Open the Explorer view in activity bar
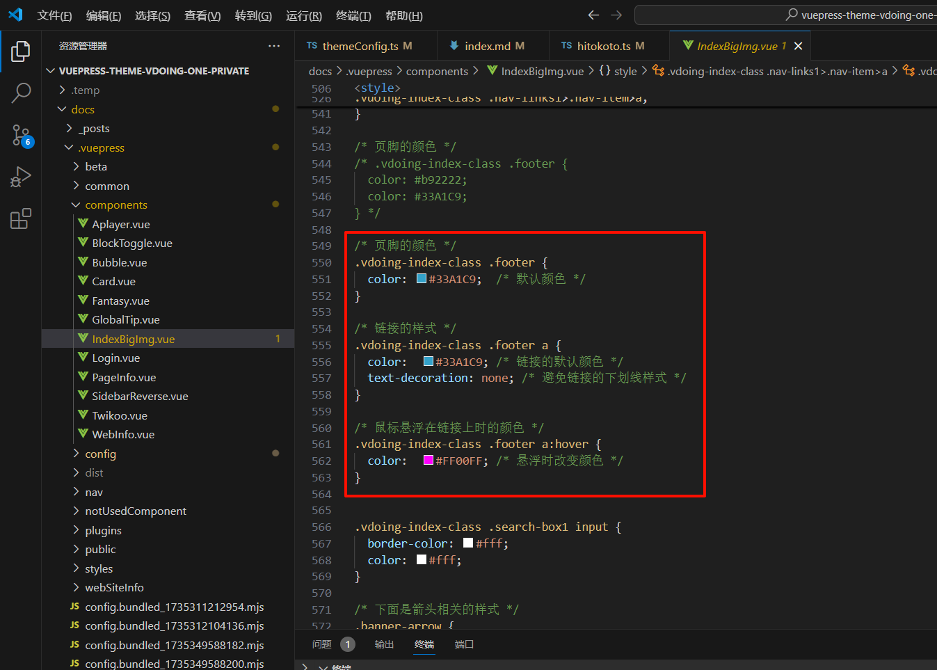Image resolution: width=937 pixels, height=670 pixels. [x=21, y=51]
